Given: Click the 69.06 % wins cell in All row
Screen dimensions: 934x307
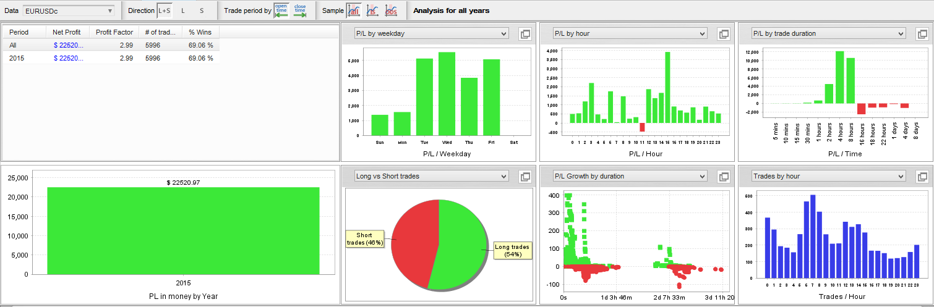Looking at the screenshot, I should (x=201, y=45).
